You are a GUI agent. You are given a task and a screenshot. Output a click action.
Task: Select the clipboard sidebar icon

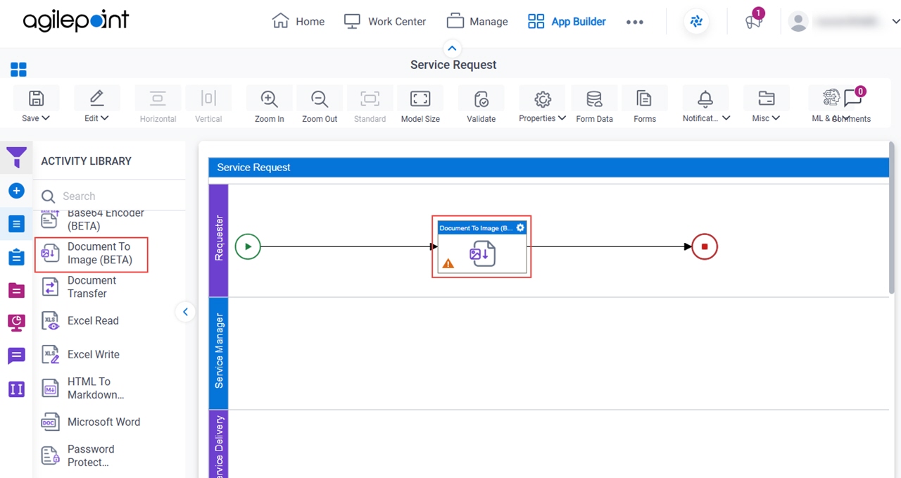[16, 257]
